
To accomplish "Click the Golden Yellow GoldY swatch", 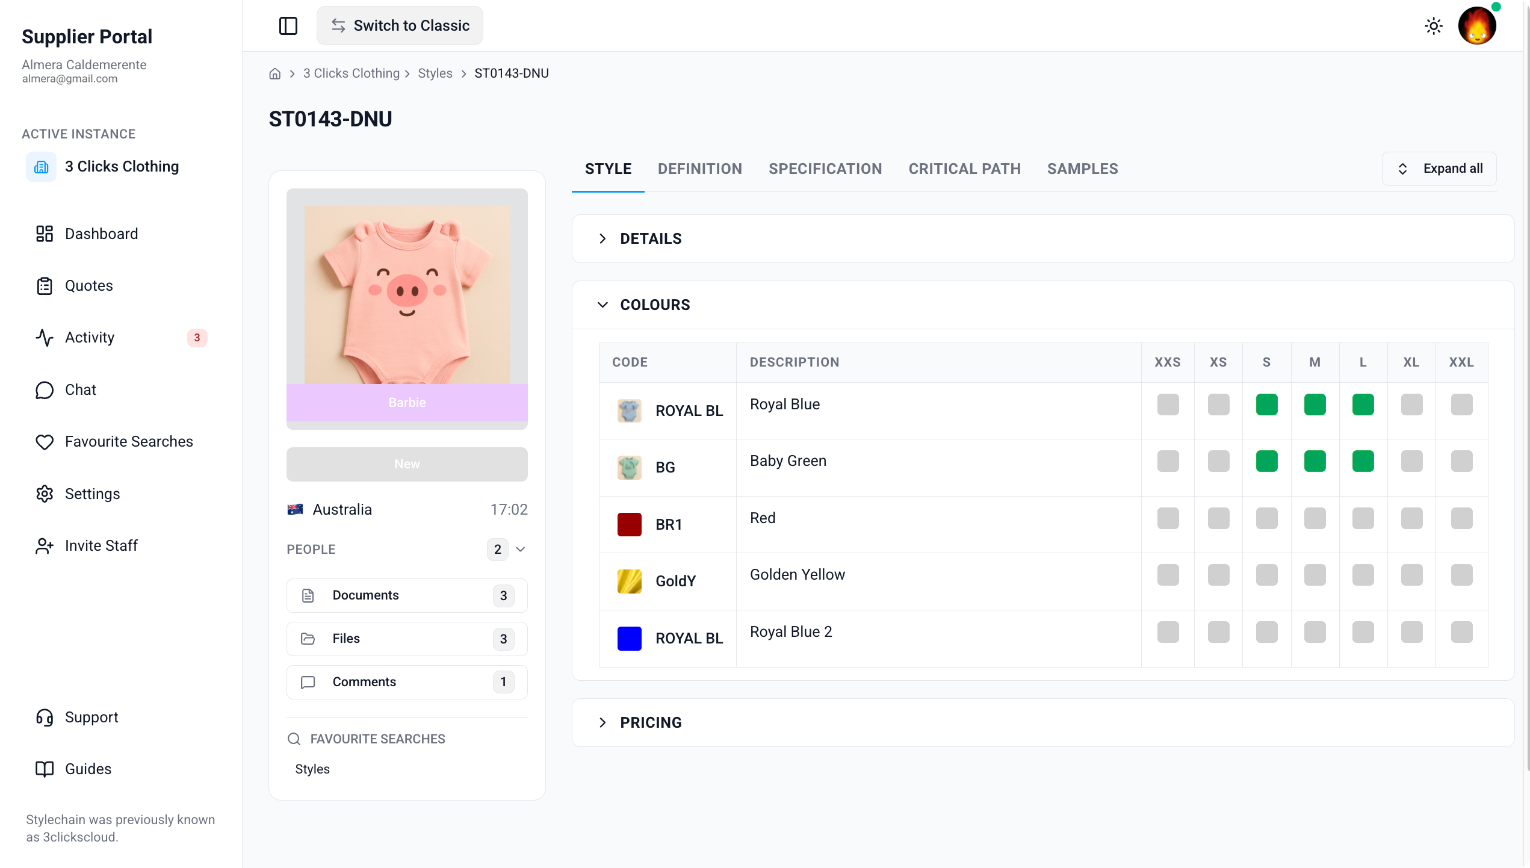I will [x=629, y=581].
